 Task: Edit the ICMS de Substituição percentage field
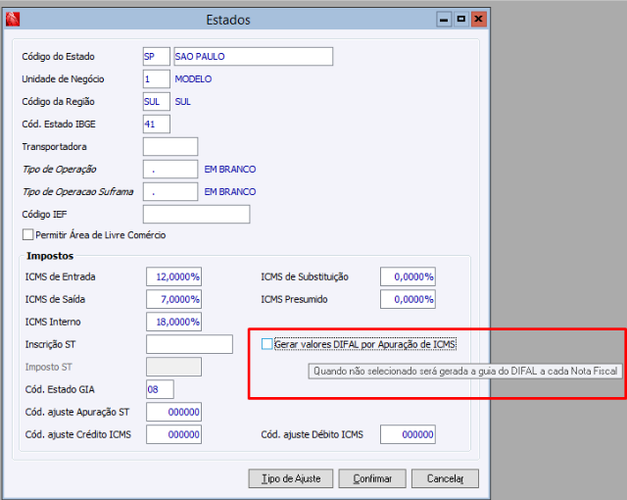408,276
